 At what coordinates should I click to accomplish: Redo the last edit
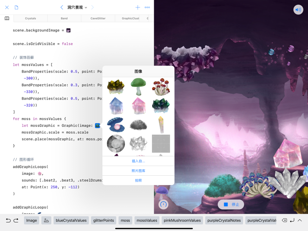click(x=16, y=220)
